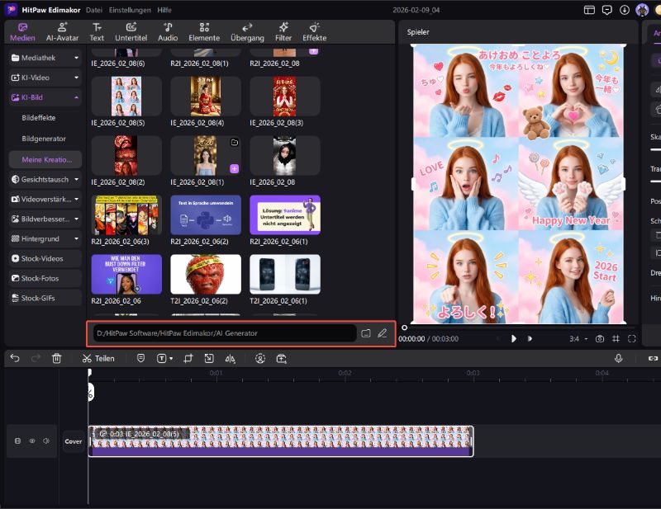The image size is (661, 509).
Task: Click the undo arrow
Action: (15, 359)
